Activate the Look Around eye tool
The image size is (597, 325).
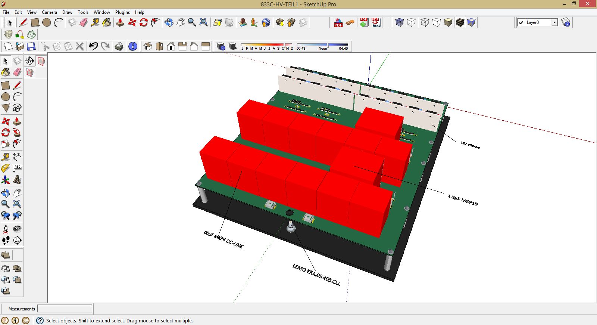pos(17,229)
